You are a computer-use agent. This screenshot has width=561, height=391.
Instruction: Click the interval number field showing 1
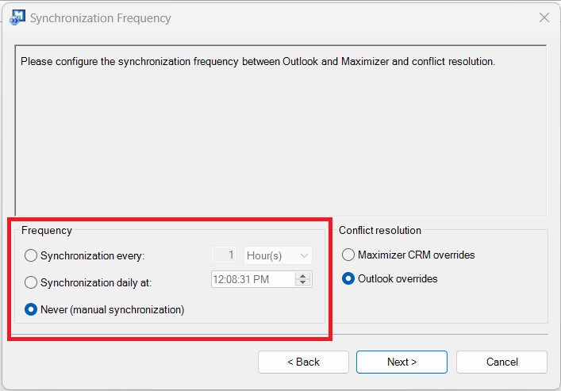[x=224, y=255]
